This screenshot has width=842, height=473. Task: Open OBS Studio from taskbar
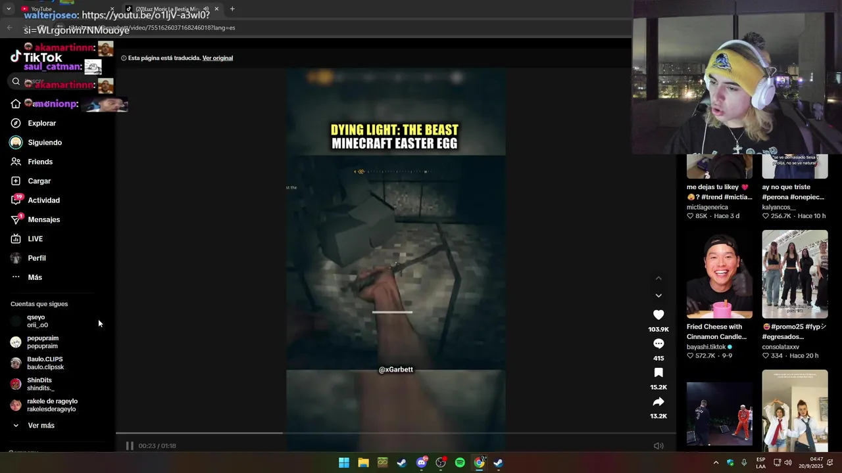pyautogui.click(x=441, y=463)
